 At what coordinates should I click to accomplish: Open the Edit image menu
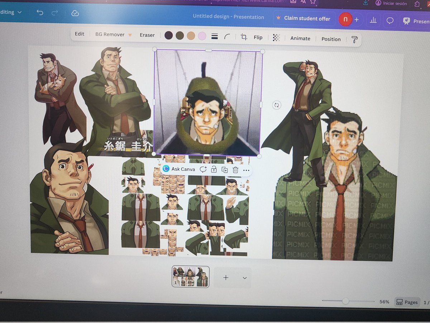coord(80,34)
